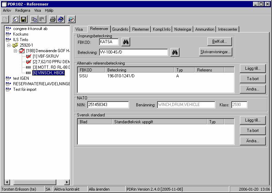The width and height of the screenshot is (272, 193).
Task: Collapse the [188] Demoärende GOF node
Action: (16, 51)
